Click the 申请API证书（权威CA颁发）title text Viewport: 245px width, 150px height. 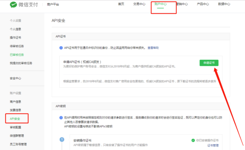tap(82, 62)
